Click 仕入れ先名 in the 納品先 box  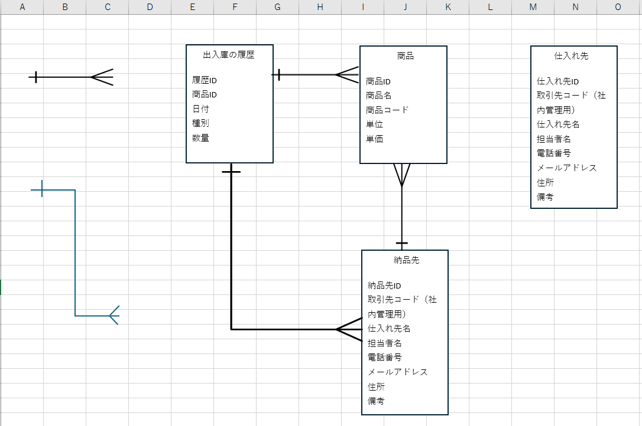tap(389, 328)
